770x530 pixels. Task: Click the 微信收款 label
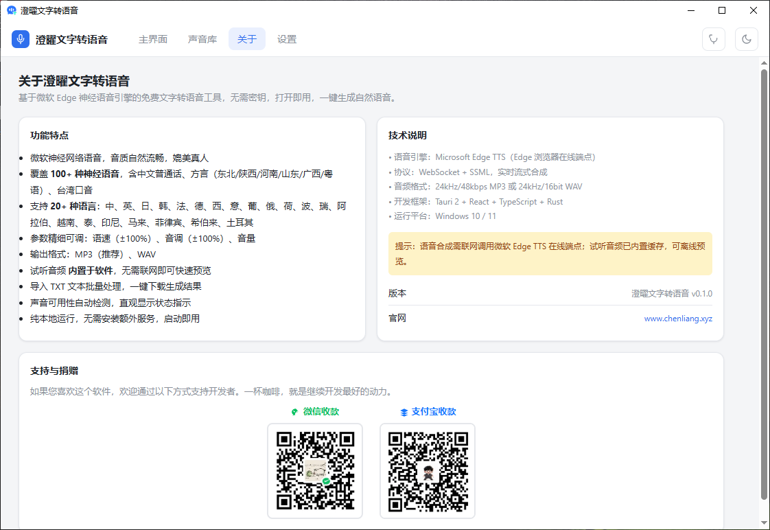(x=320, y=412)
